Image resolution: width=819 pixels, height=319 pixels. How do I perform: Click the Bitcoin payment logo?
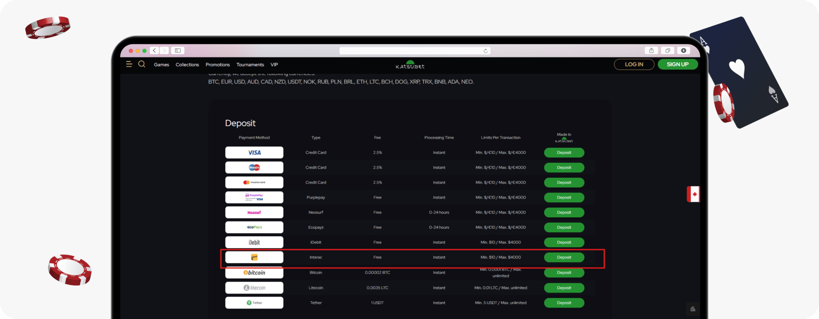[254, 273]
